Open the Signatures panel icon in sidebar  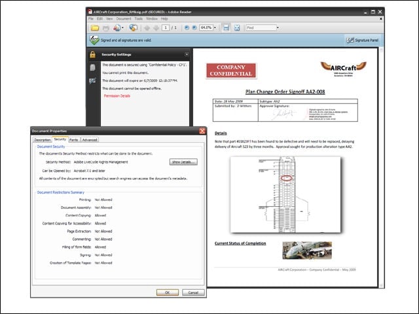coord(92,80)
